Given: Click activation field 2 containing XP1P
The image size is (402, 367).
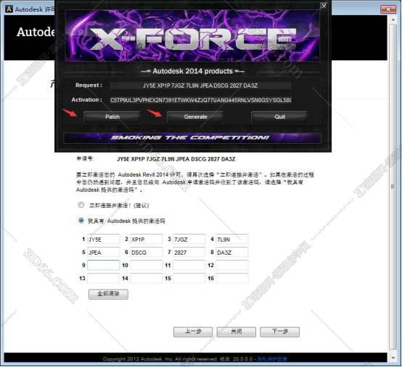Looking at the screenshot, I should tap(146, 240).
